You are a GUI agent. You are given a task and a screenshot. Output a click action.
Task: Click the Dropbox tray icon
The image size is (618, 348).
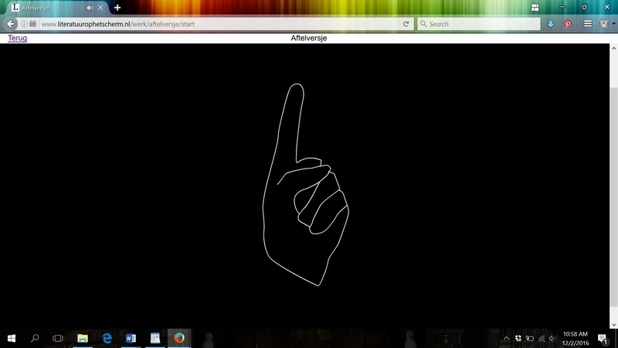click(x=518, y=339)
